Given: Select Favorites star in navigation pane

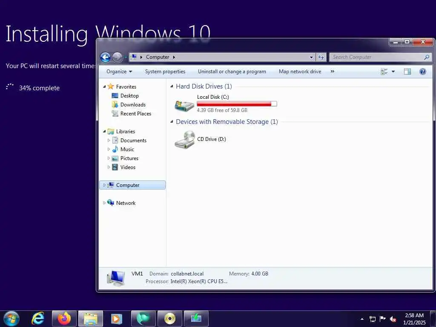Looking at the screenshot, I should coord(111,86).
